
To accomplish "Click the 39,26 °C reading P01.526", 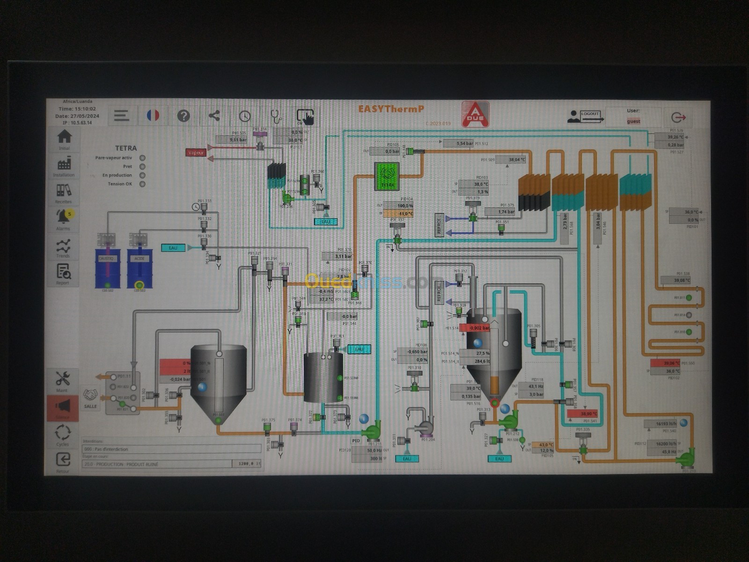I will pos(669,137).
